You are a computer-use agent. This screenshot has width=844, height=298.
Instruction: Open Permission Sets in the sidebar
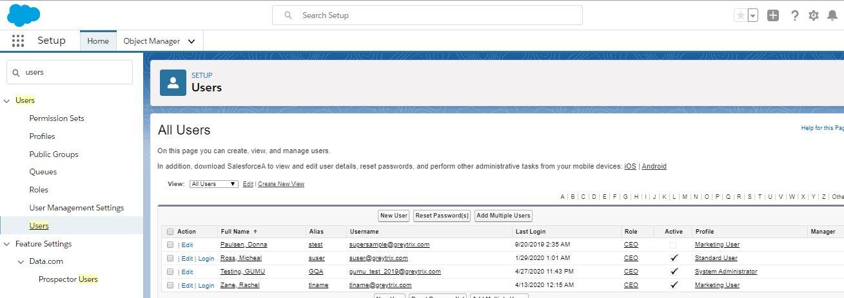coord(57,118)
